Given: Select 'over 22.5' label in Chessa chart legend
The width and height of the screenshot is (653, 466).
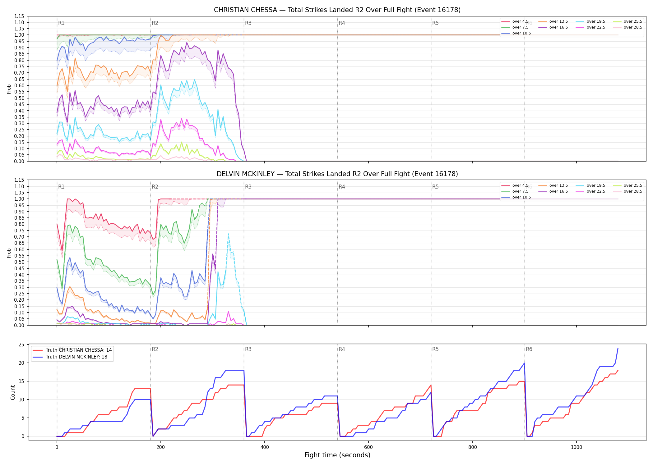Looking at the screenshot, I should [596, 27].
